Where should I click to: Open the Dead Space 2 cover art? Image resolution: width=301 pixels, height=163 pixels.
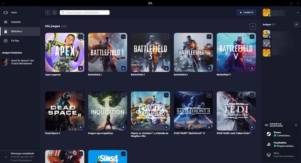[x=65, y=111]
